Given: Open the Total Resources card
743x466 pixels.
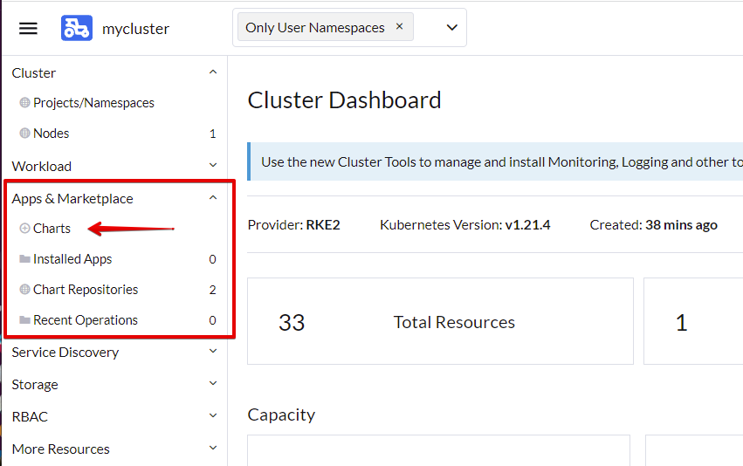Looking at the screenshot, I should pos(440,321).
